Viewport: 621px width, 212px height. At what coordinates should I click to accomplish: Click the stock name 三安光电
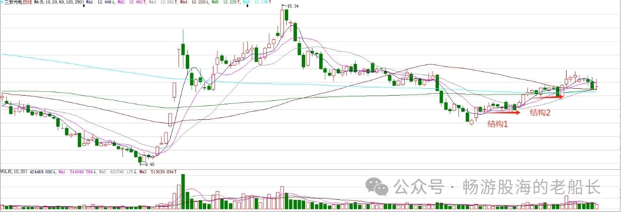coord(13,2)
